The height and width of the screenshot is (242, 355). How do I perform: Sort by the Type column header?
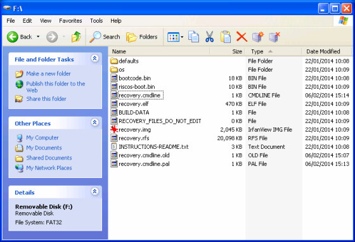pyautogui.click(x=273, y=51)
